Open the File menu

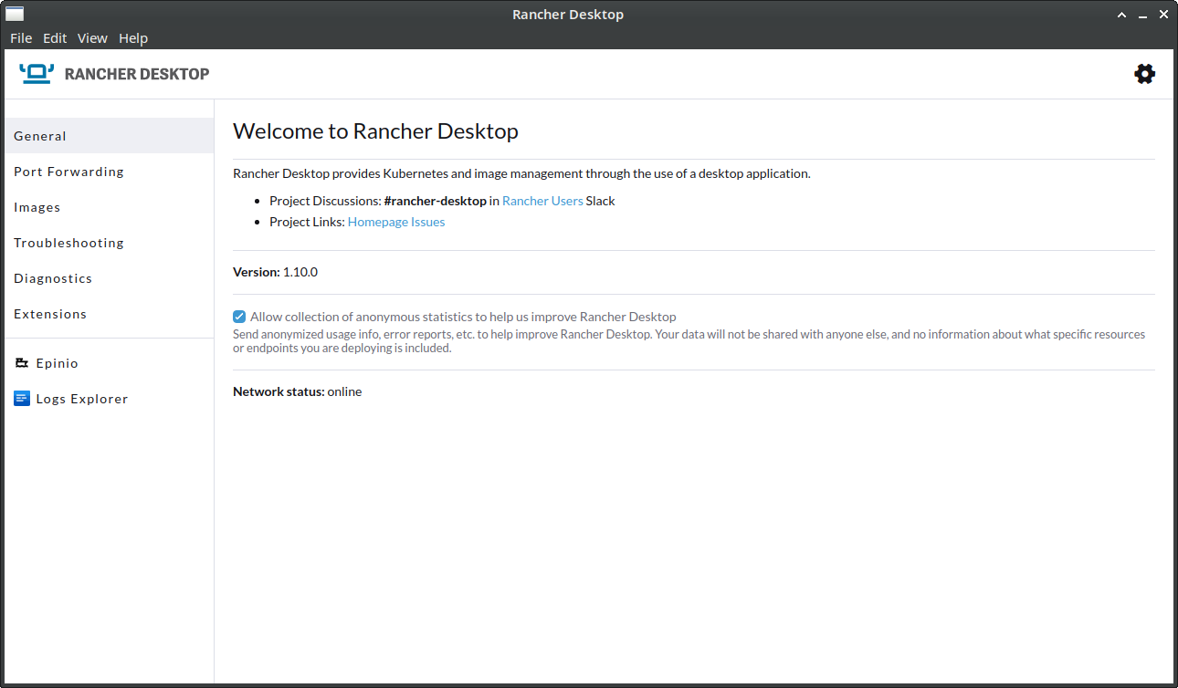tap(20, 37)
